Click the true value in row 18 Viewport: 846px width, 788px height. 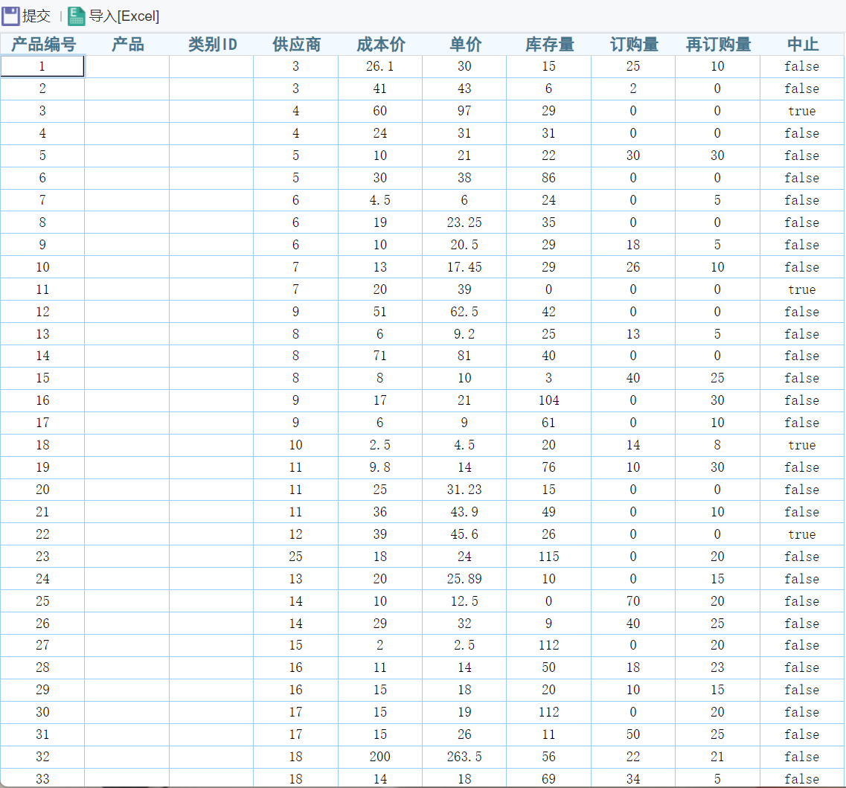801,445
